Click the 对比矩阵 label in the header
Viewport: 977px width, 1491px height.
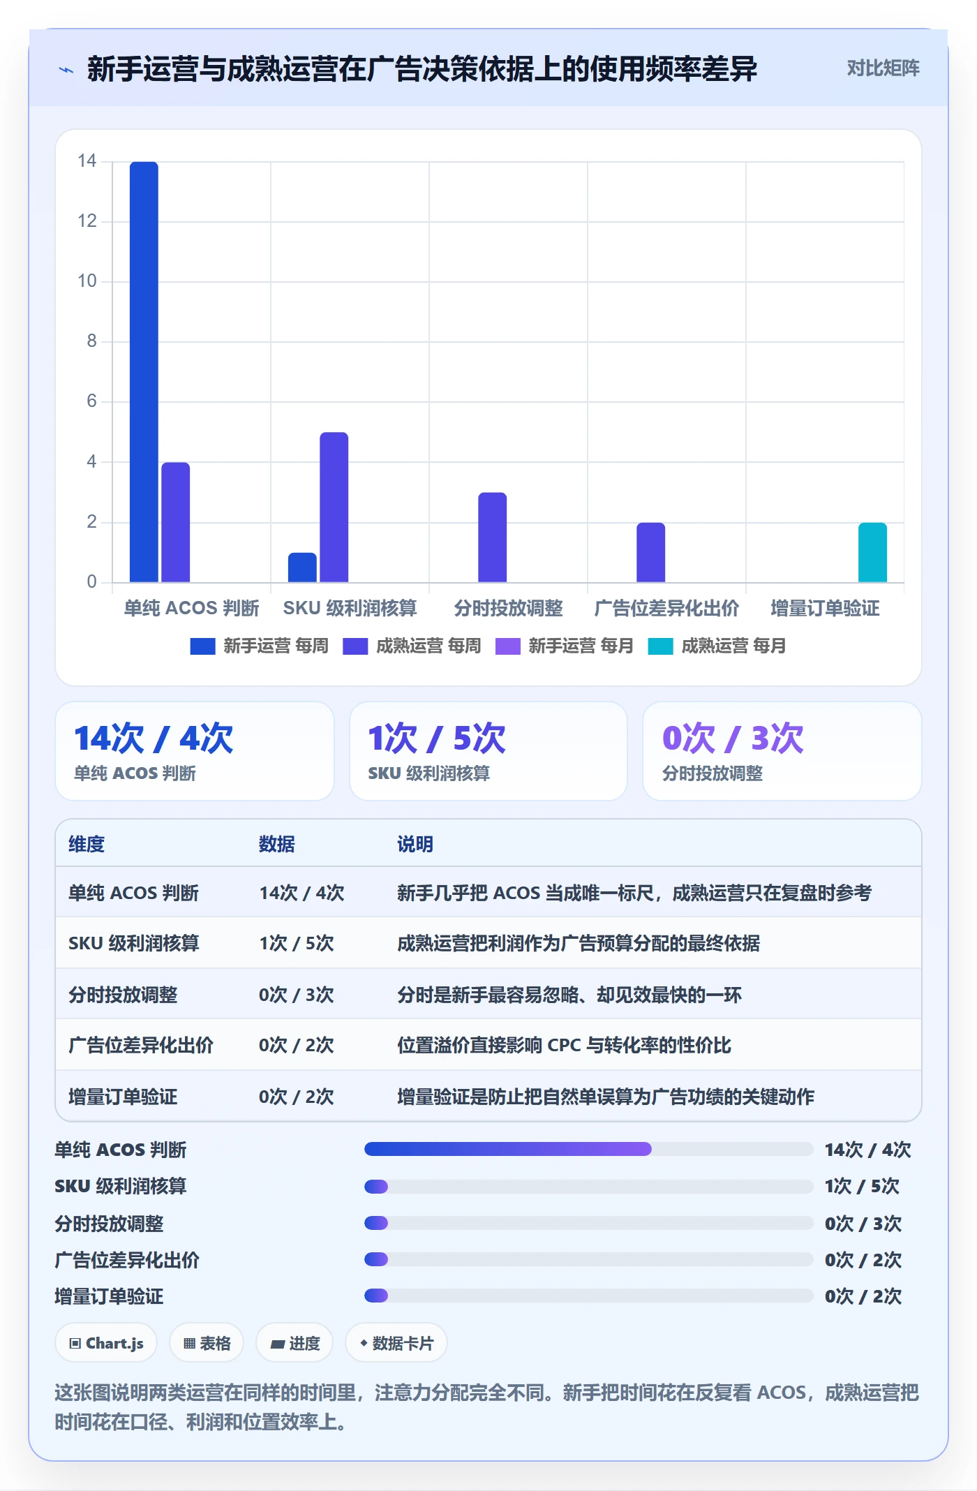click(883, 68)
